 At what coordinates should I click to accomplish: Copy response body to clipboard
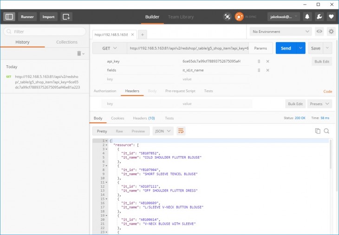coord(318,131)
